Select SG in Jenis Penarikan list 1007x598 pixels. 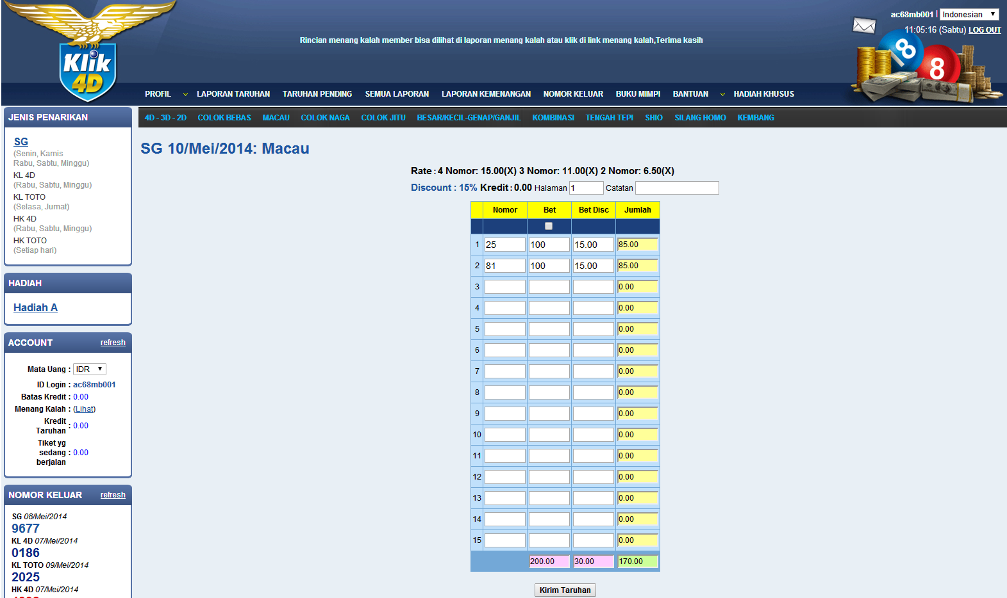[21, 142]
